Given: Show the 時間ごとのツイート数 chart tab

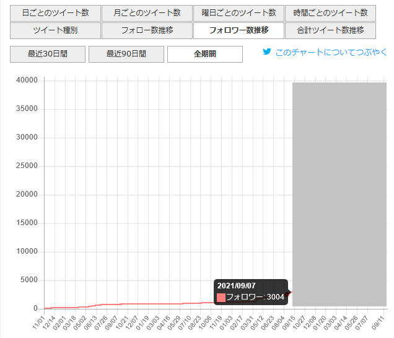Looking at the screenshot, I should pos(330,13).
